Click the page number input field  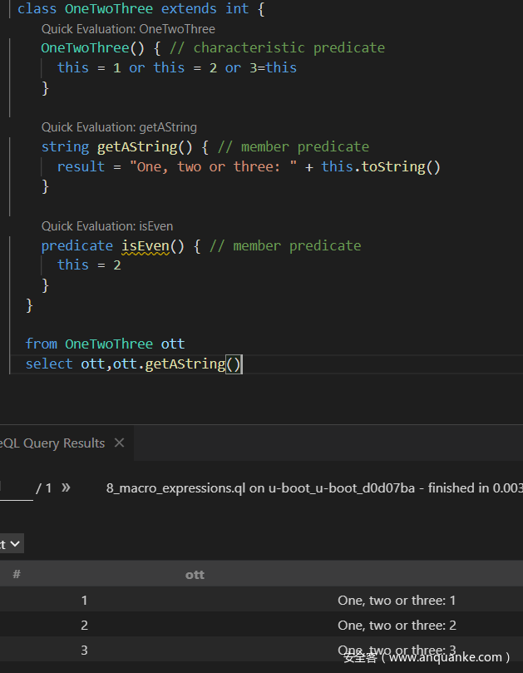tap(16, 488)
